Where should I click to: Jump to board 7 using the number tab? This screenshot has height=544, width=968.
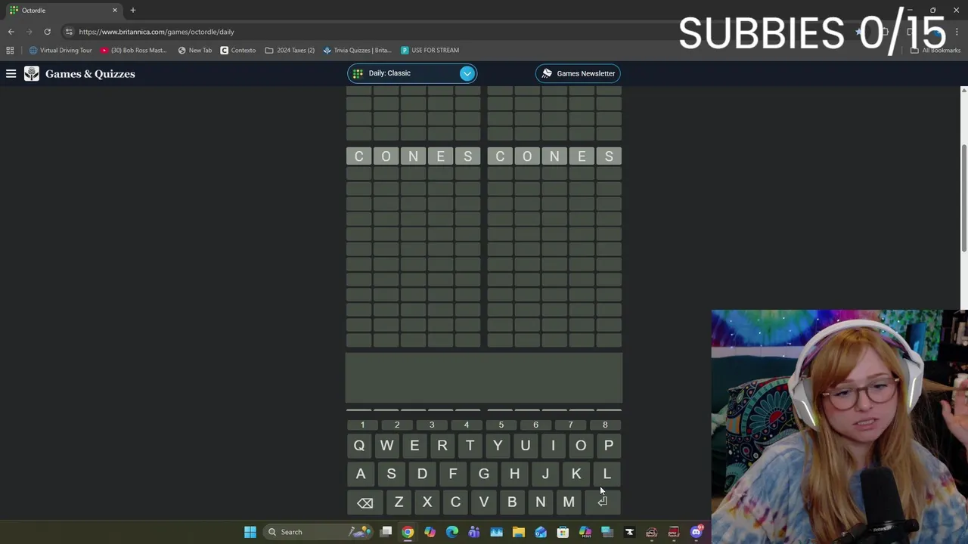pyautogui.click(x=570, y=425)
